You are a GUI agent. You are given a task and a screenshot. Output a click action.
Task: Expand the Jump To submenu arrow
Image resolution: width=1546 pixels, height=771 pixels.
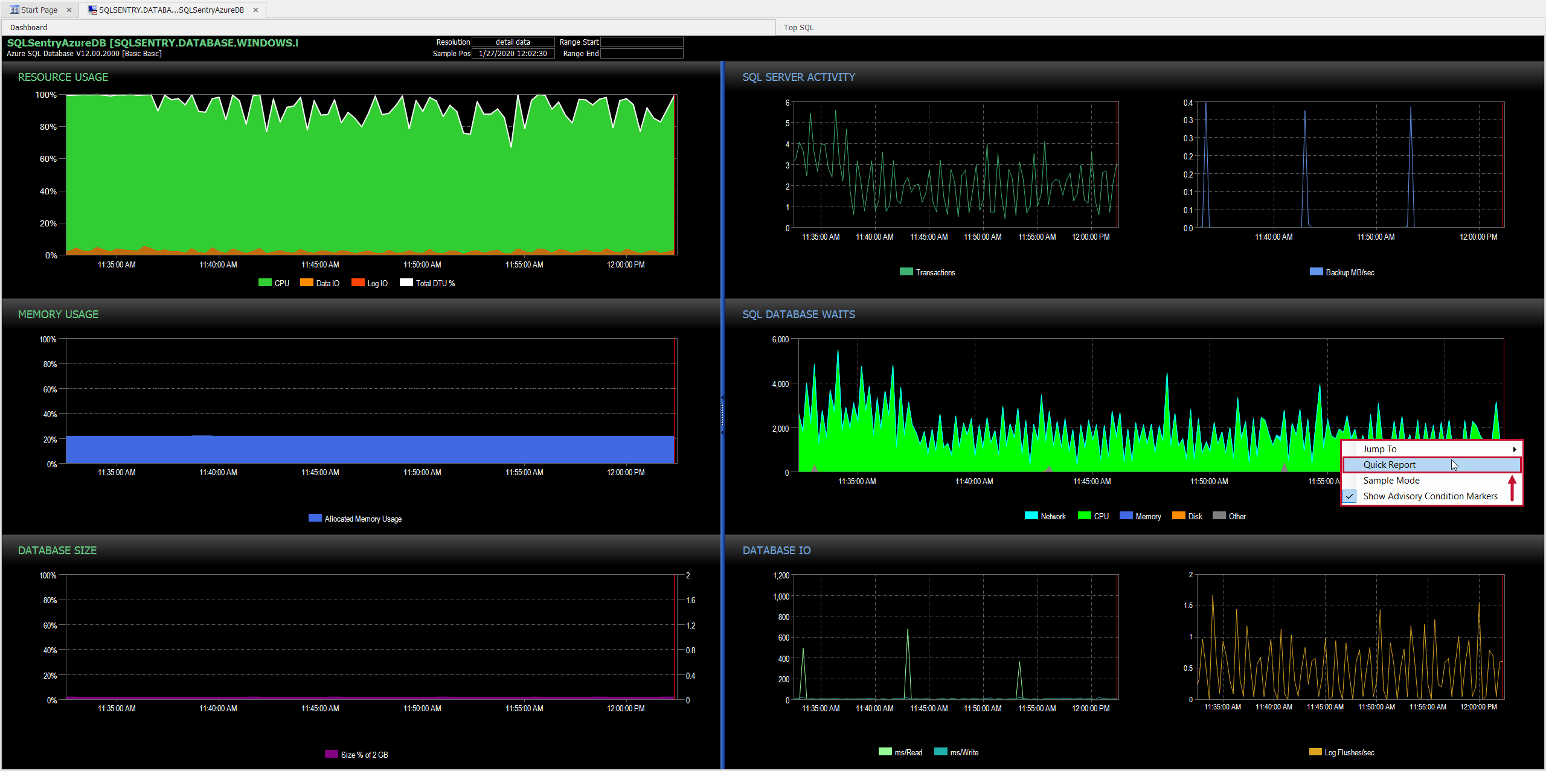click(x=1514, y=449)
